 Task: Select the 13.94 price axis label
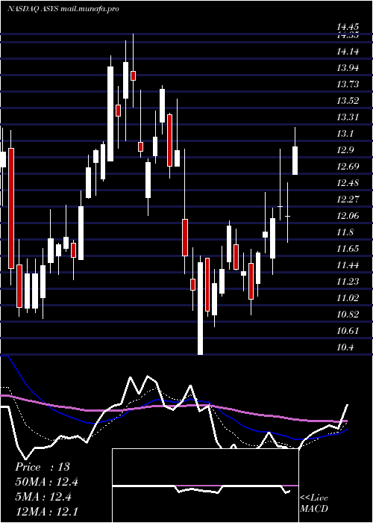pyautogui.click(x=348, y=68)
